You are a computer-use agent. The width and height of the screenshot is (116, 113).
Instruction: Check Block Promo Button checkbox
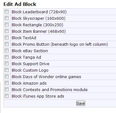tap(6, 44)
